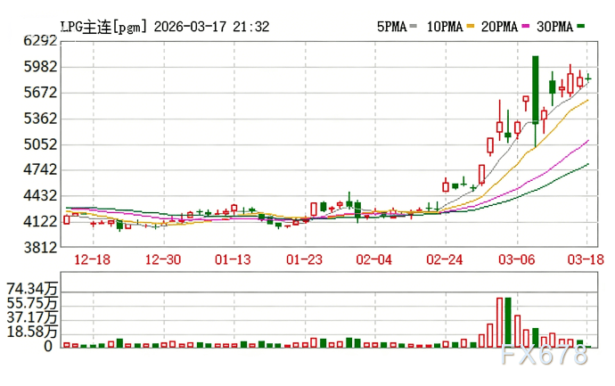The image size is (615, 386).
Task: Click the 4122 price axis label
Action: [x=40, y=221]
